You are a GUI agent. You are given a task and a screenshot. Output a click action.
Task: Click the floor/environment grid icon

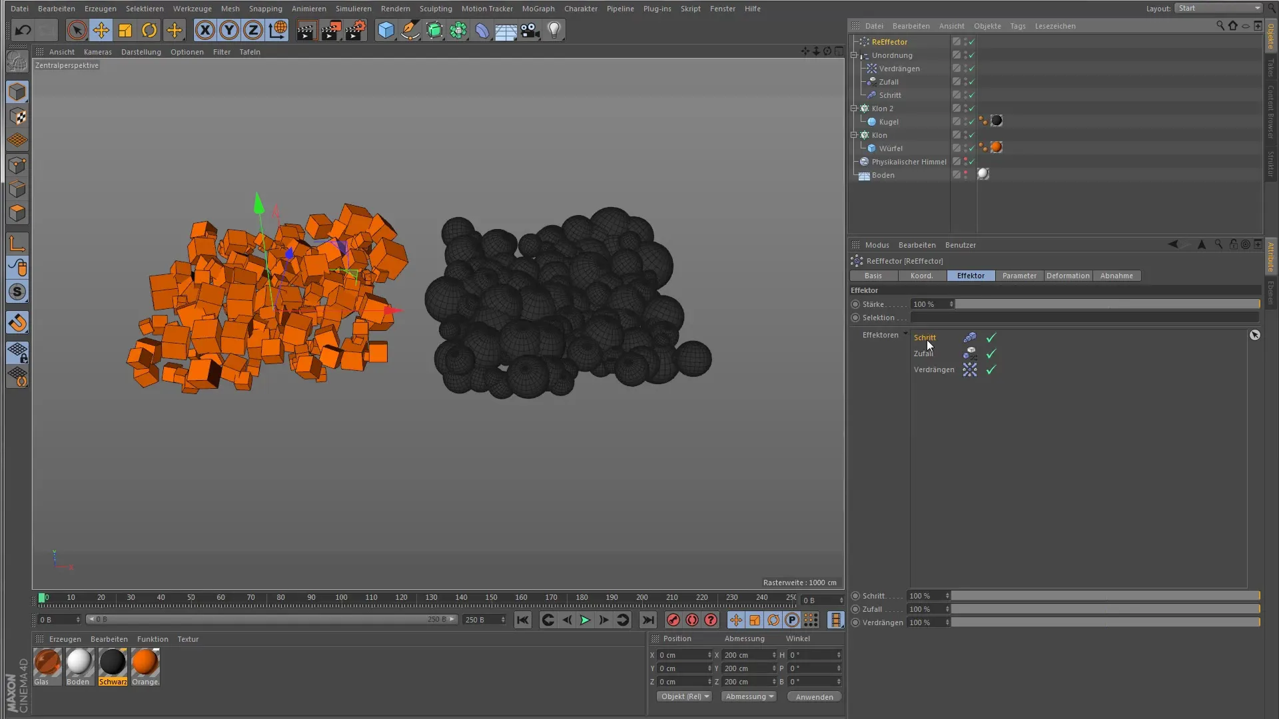point(506,30)
